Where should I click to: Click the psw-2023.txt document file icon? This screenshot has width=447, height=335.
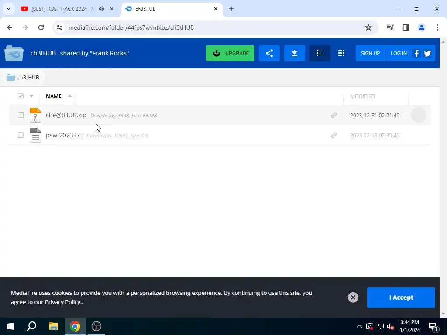pyautogui.click(x=35, y=135)
